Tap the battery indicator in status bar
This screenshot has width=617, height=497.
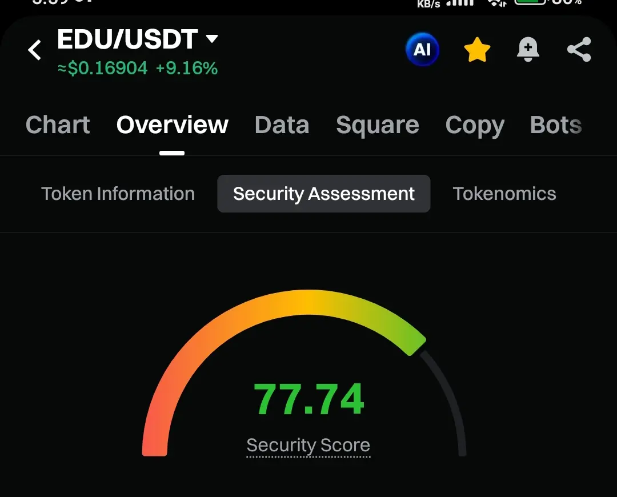[x=530, y=2]
